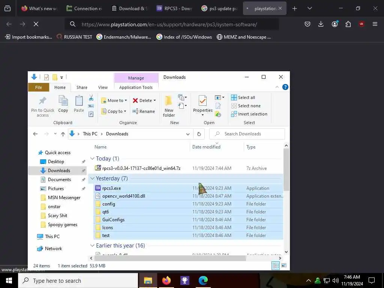384x288 pixels.
Task: Pin to Quick access via ribbon icon
Action: [43, 106]
